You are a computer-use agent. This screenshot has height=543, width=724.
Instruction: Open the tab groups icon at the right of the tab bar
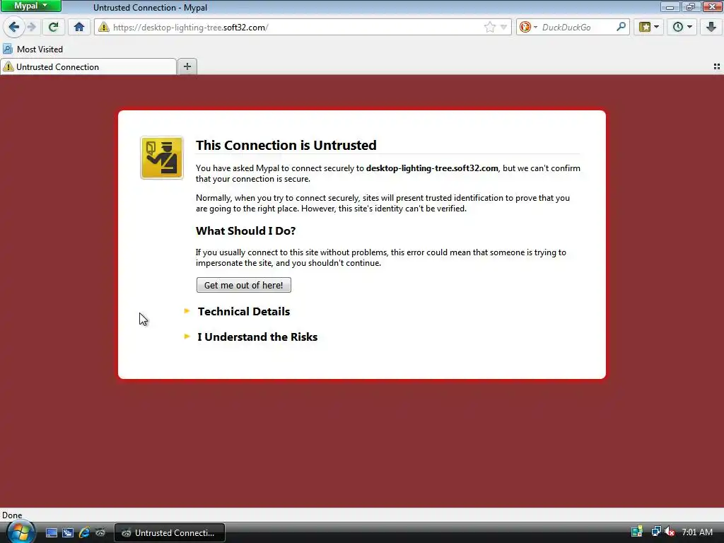pos(717,67)
